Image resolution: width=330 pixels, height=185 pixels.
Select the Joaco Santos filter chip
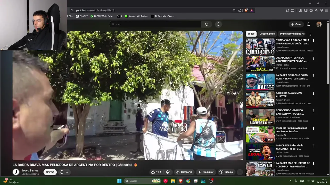pyautogui.click(x=267, y=34)
